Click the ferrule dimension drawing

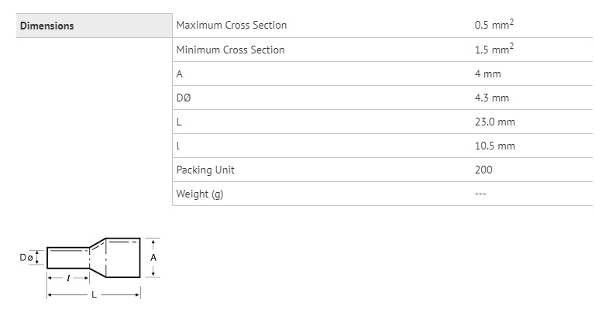pyautogui.click(x=90, y=268)
